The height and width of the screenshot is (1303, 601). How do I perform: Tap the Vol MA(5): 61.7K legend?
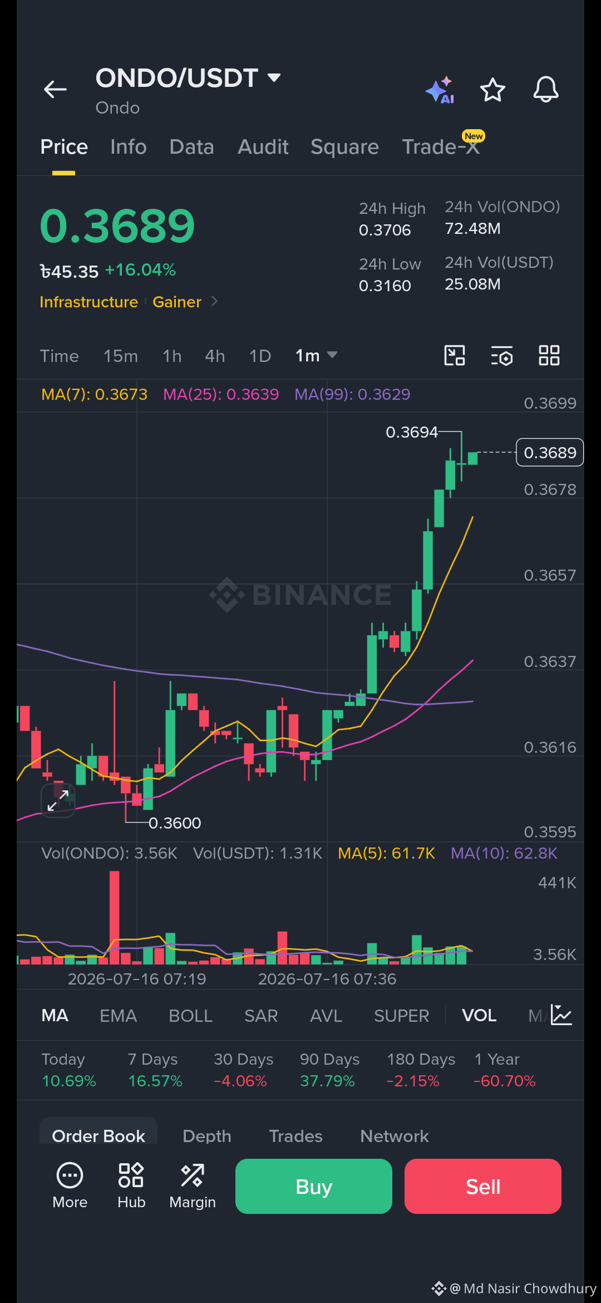tap(386, 853)
